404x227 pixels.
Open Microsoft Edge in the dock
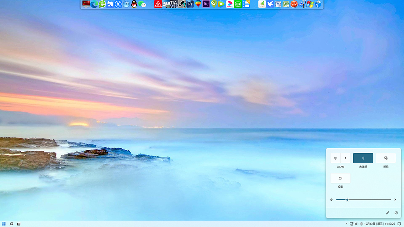tap(94, 4)
